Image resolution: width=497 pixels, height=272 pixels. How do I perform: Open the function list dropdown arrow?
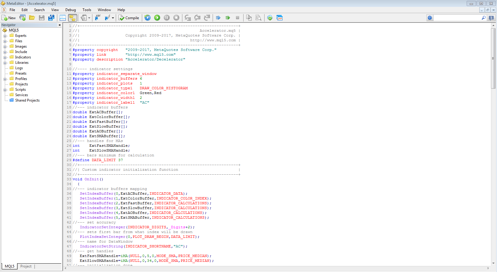click(113, 18)
